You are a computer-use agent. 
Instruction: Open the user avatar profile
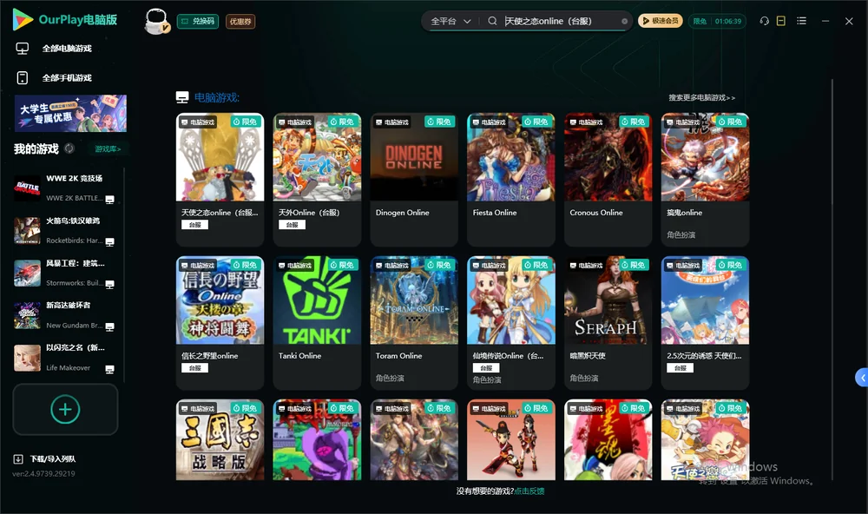[156, 21]
